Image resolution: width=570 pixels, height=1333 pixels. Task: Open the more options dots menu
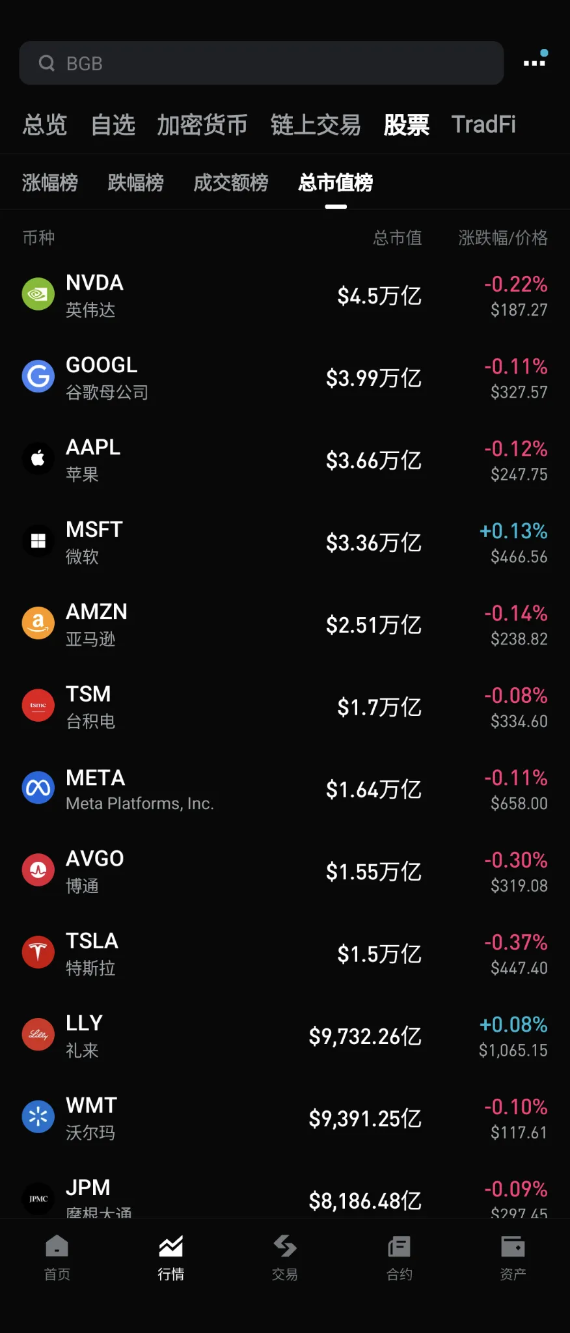click(535, 62)
